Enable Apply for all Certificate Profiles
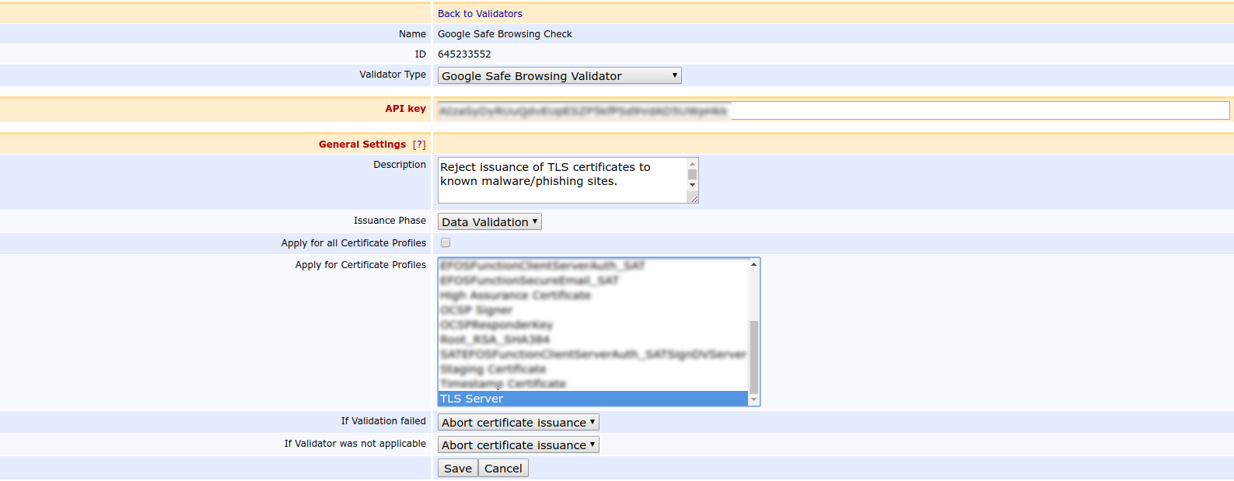 coord(446,243)
